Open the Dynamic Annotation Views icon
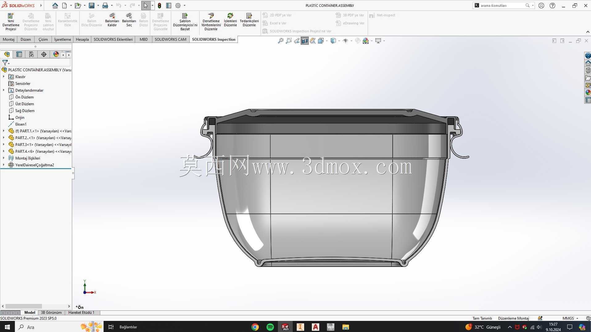 (x=313, y=41)
